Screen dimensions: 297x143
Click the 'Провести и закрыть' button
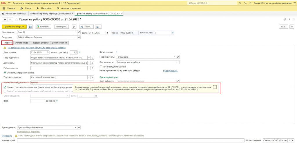click(14, 27)
